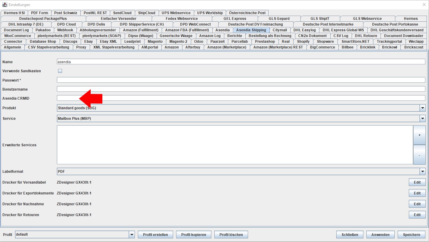429x242 pixels.
Task: Open the Webhook tab
Action: 65,30
